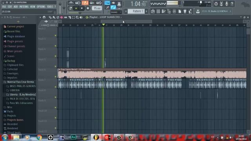The image size is (251, 141).
Task: Open the global snap (none) dropdown
Action: click(116, 12)
